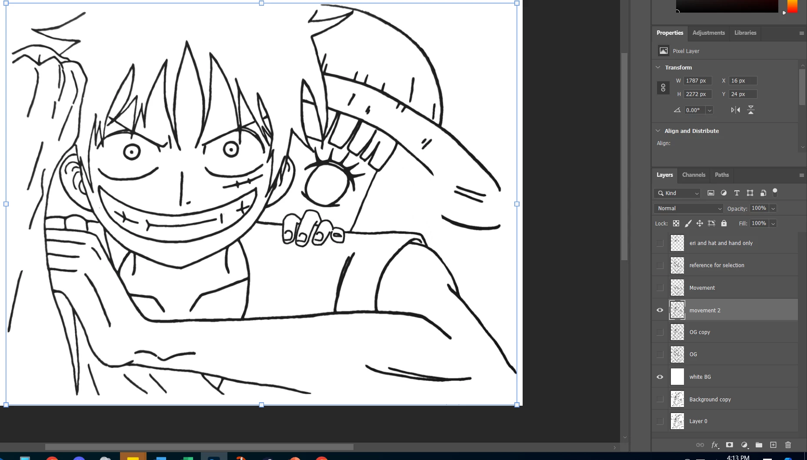Click the link width and height icon
Screen dimensions: 807x460
[663, 88]
